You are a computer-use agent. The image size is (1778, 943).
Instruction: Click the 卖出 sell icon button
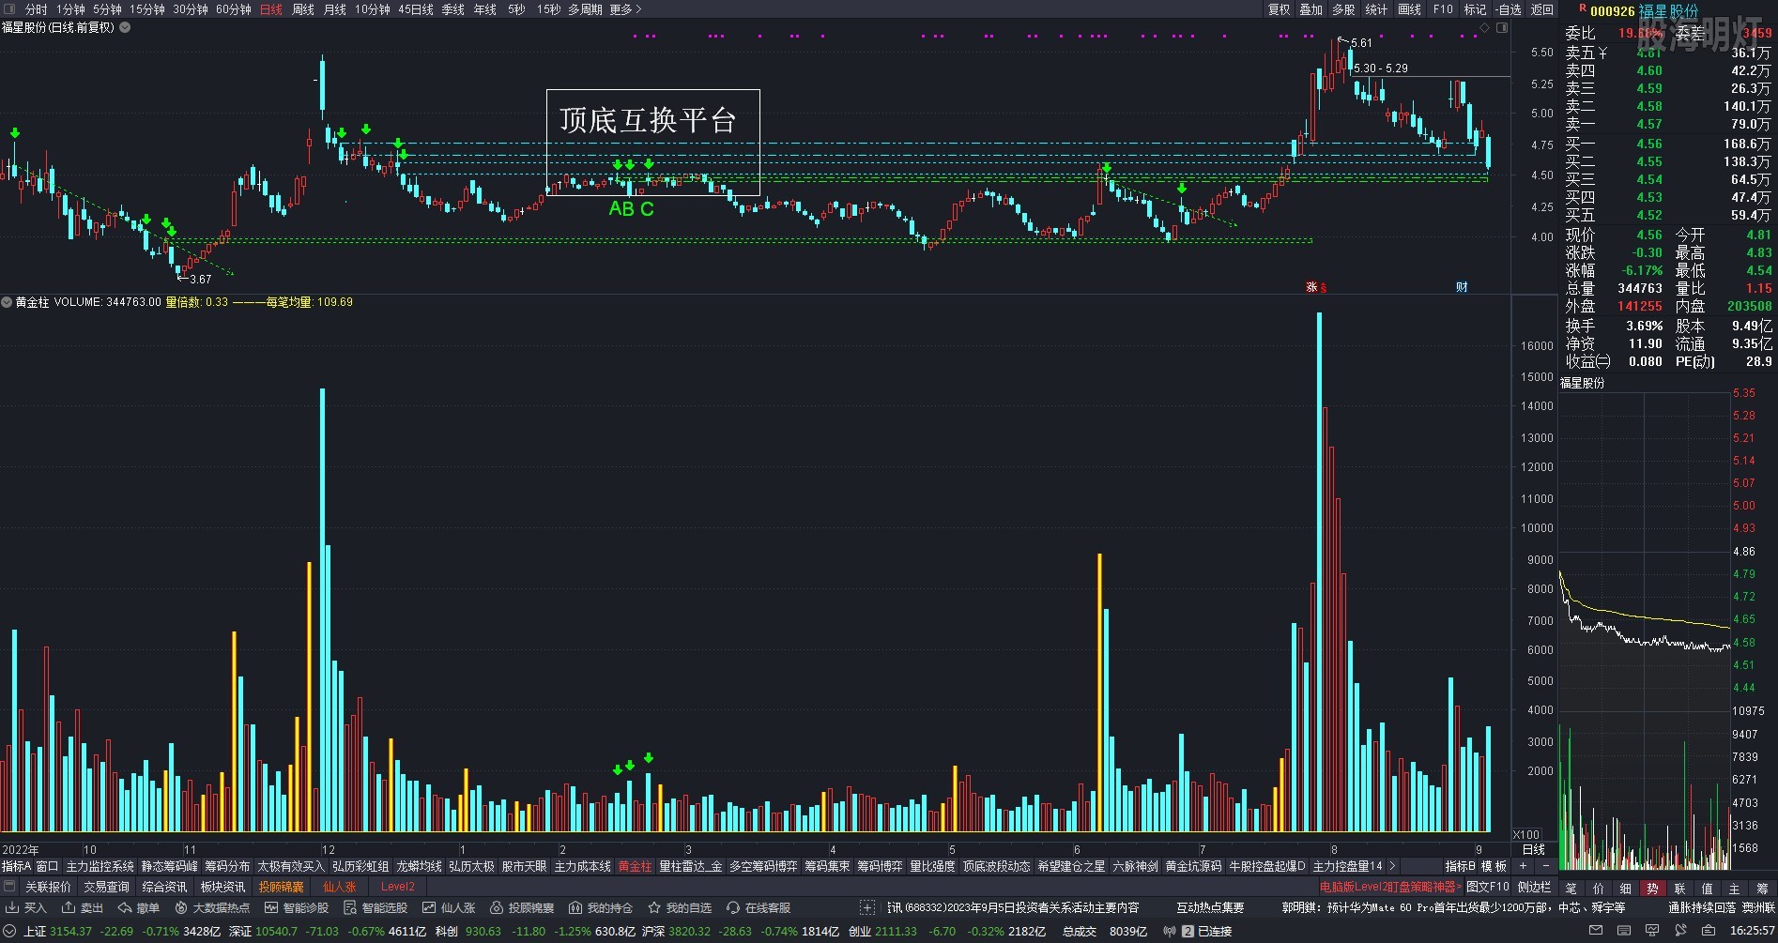[x=83, y=907]
